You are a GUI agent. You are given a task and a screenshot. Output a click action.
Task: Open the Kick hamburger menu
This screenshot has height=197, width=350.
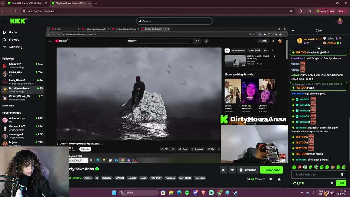(x=5, y=21)
